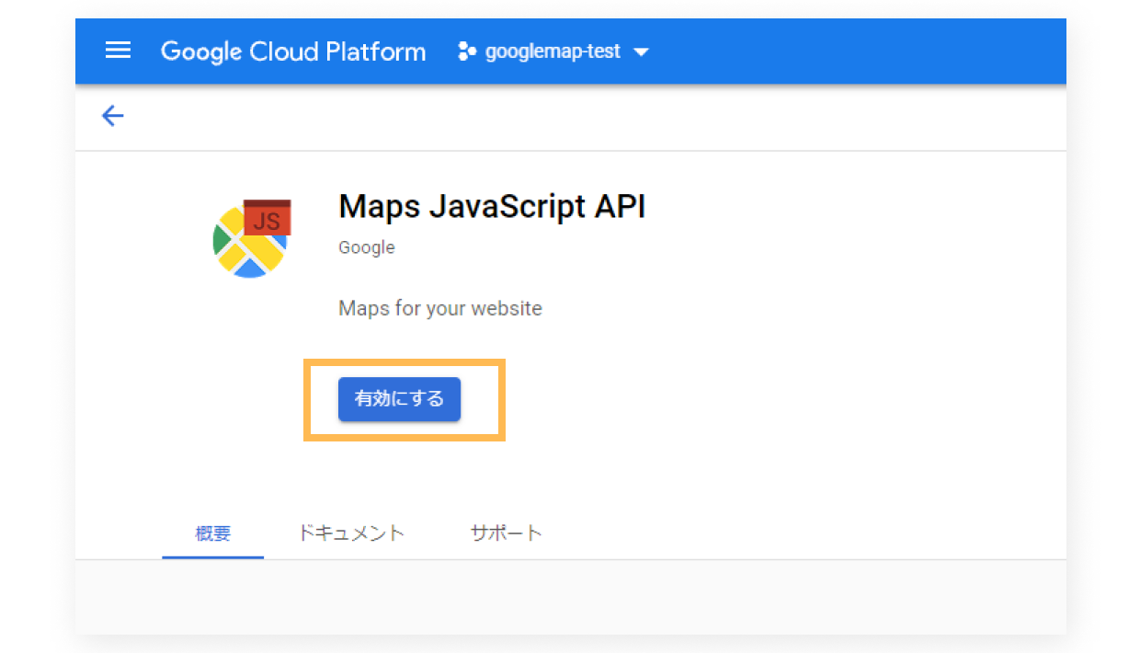The image size is (1140, 653).
Task: Select the サポート tab
Action: pyautogui.click(x=506, y=533)
